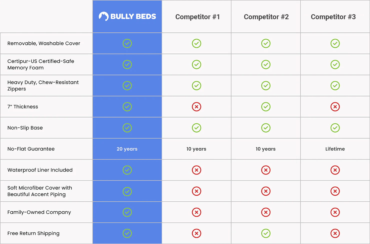Click Competitor #2 red X for Family-Owned Company

point(266,212)
